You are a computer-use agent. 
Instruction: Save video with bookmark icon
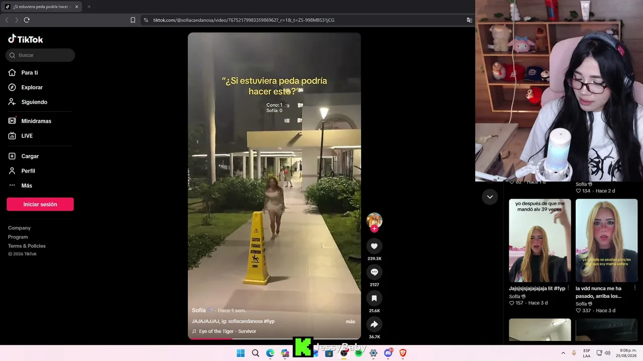(x=374, y=298)
